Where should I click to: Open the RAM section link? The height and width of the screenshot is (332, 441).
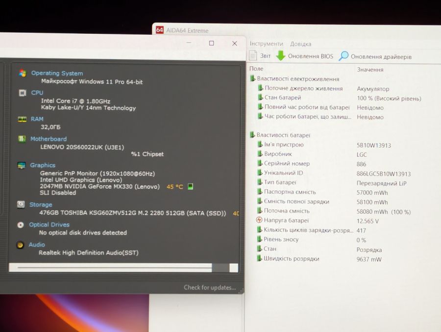coord(37,119)
